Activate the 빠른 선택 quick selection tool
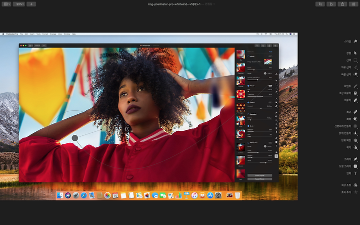The image size is (360, 225). coord(355,74)
